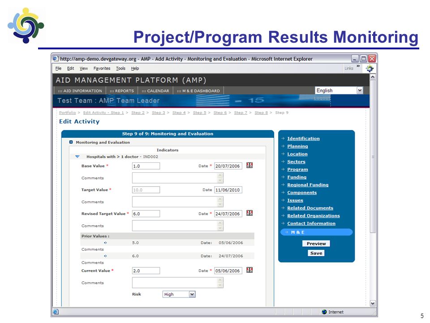Image resolution: width=430 pixels, height=323 pixels.
Task: Click the status bar page icon at left
Action: (x=56, y=312)
